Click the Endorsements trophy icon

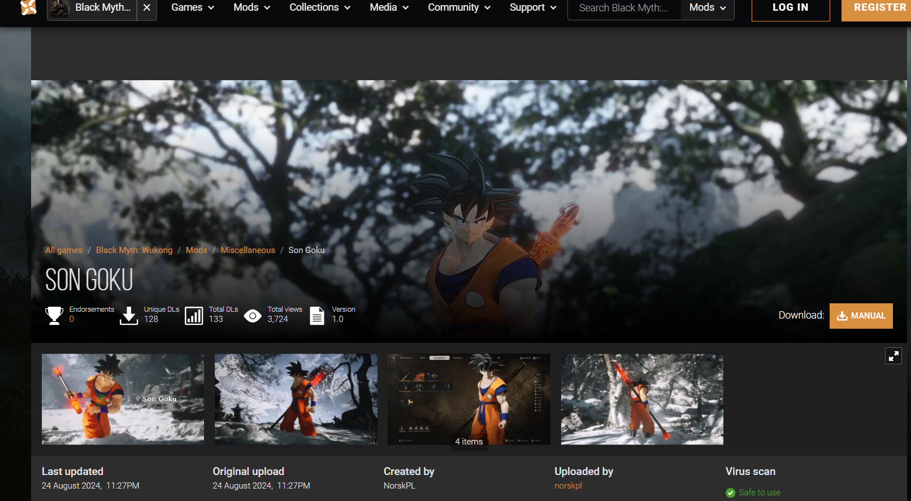point(54,315)
